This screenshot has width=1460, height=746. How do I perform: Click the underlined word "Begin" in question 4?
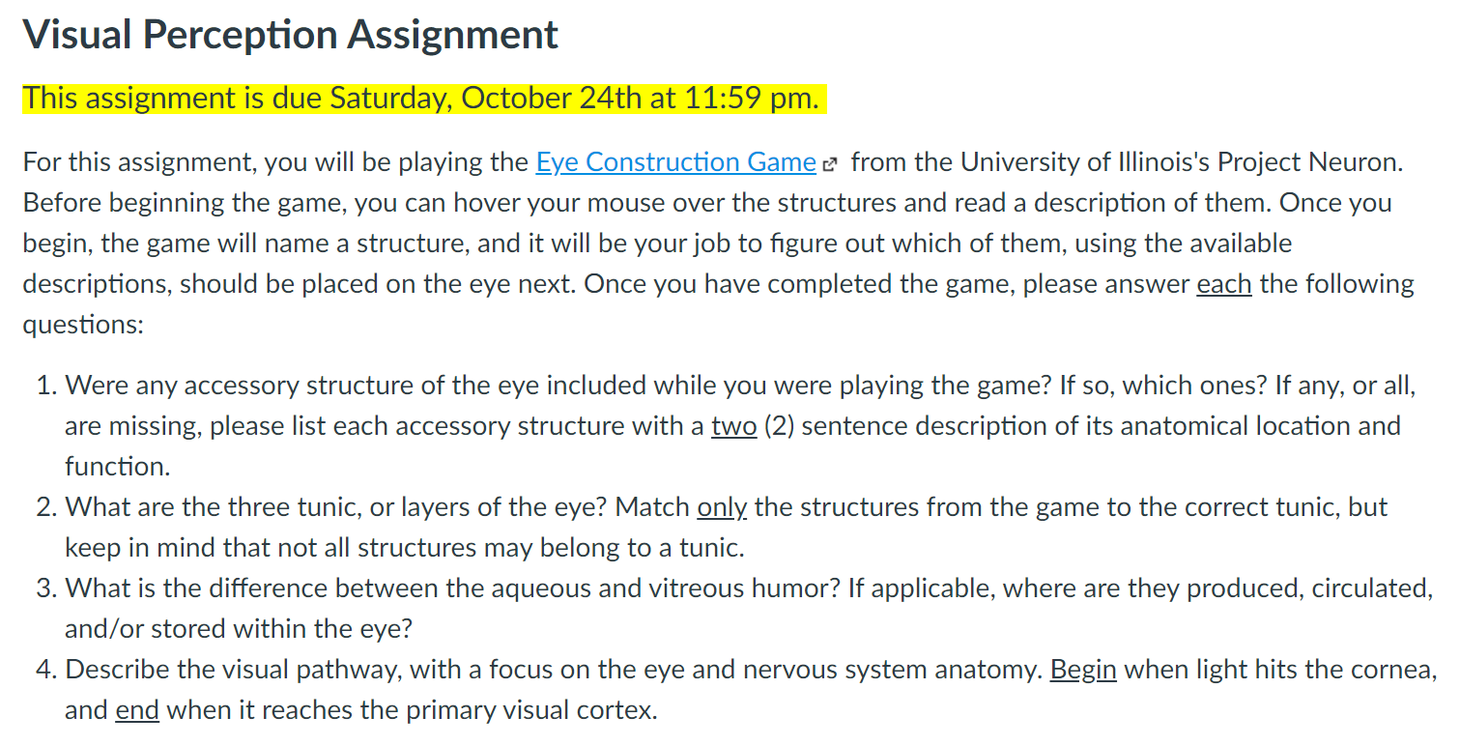[x=1083, y=670]
